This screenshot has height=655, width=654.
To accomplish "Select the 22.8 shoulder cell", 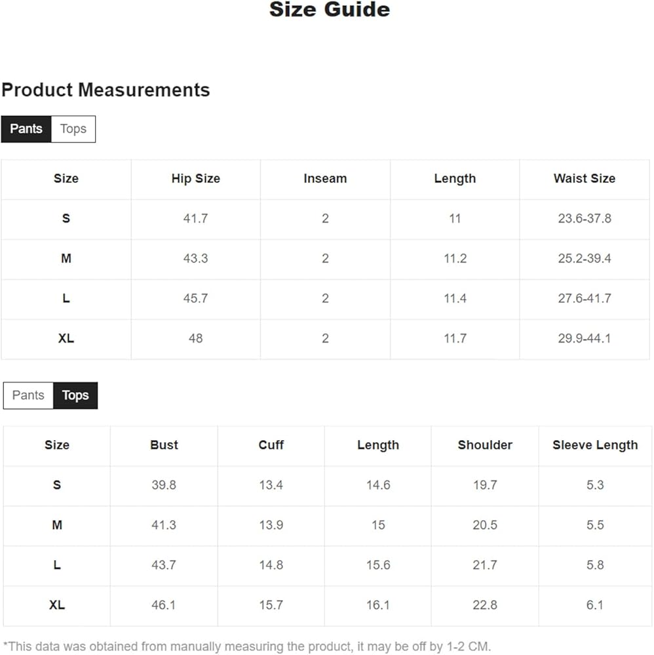I will click(x=485, y=605).
